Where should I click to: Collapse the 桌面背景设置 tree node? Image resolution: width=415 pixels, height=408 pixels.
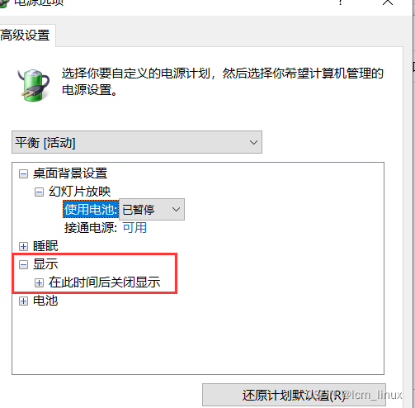coord(23,173)
